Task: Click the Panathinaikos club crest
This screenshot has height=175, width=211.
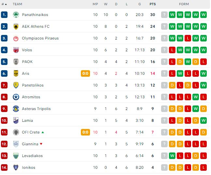Action: 16,15
